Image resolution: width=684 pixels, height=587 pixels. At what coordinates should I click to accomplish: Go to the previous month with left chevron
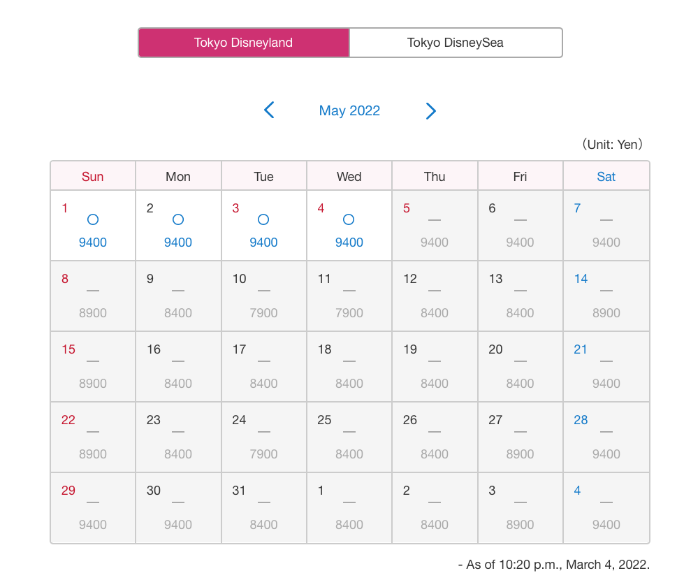click(269, 110)
